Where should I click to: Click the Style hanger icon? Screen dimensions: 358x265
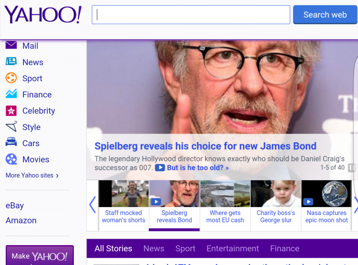pyautogui.click(x=11, y=127)
